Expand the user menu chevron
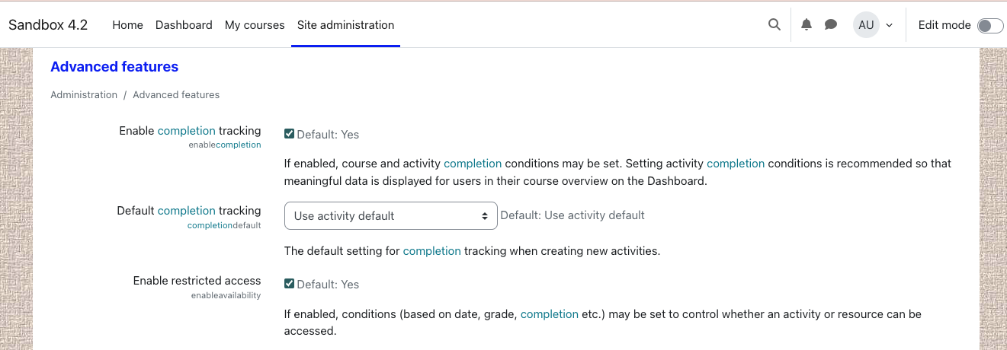 (x=889, y=25)
